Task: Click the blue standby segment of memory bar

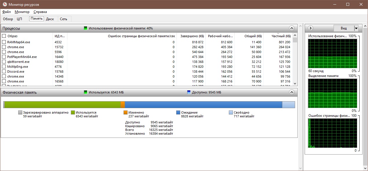Action: [203, 105]
